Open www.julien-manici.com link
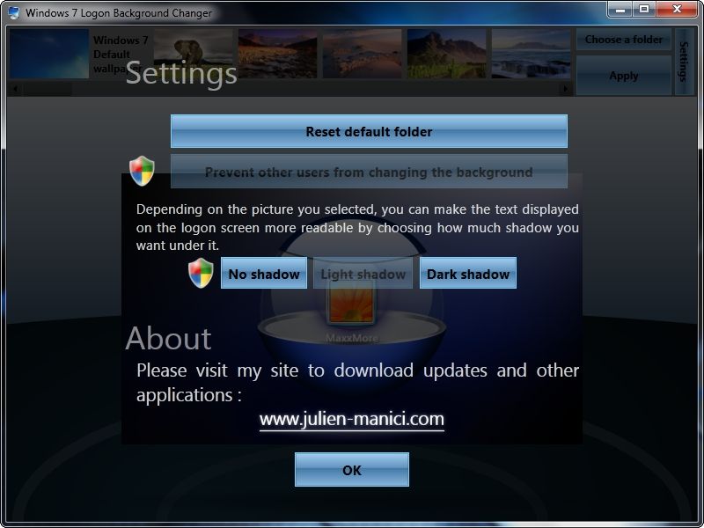 [x=351, y=419]
